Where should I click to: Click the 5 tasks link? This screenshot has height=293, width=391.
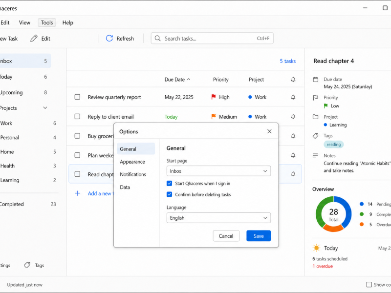[287, 61]
